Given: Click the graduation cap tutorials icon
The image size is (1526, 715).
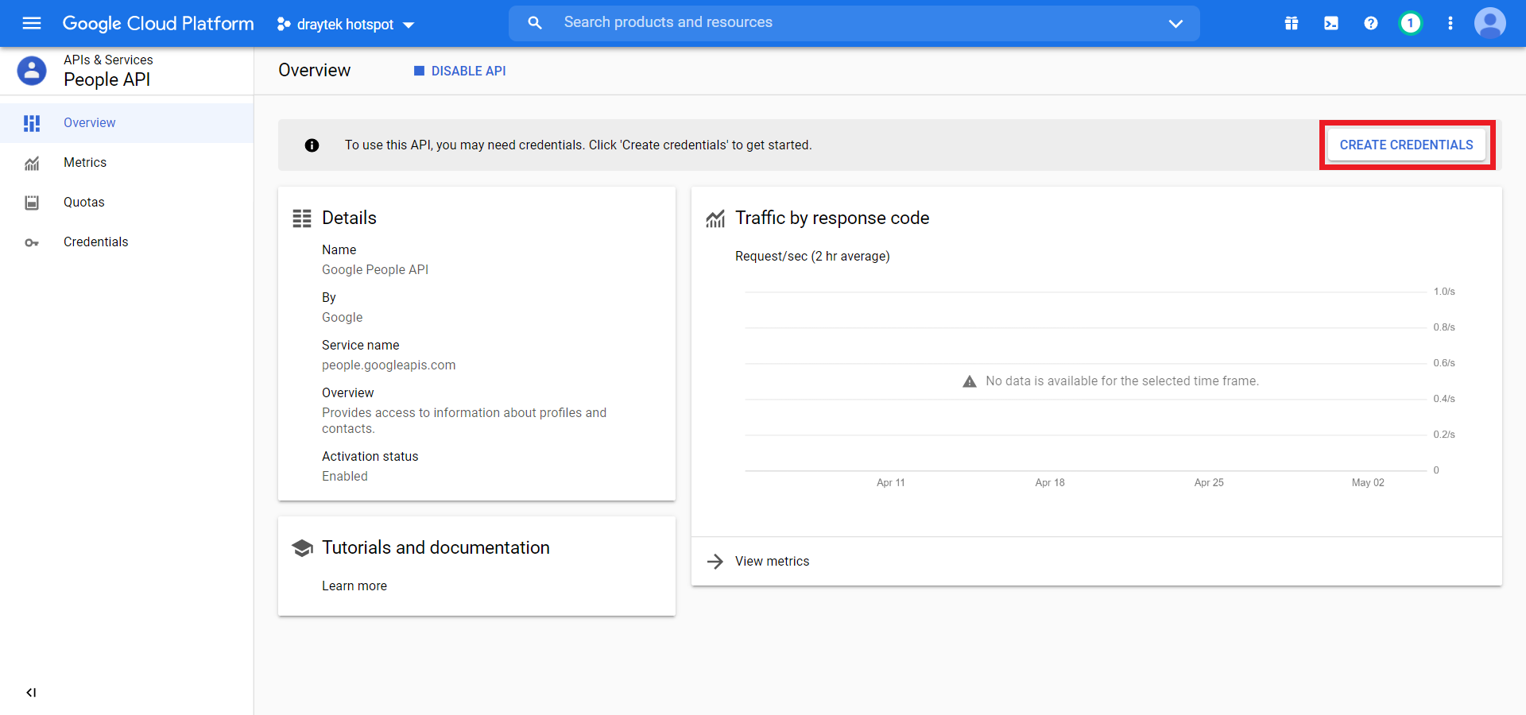Looking at the screenshot, I should [302, 548].
